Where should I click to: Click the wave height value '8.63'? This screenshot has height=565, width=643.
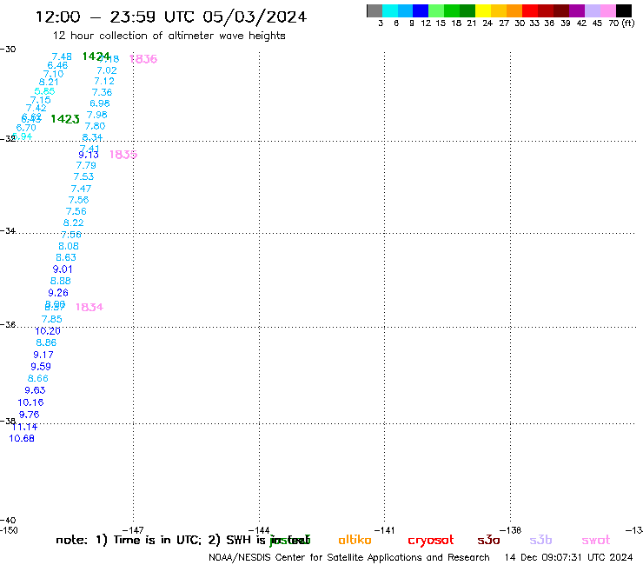[66, 257]
